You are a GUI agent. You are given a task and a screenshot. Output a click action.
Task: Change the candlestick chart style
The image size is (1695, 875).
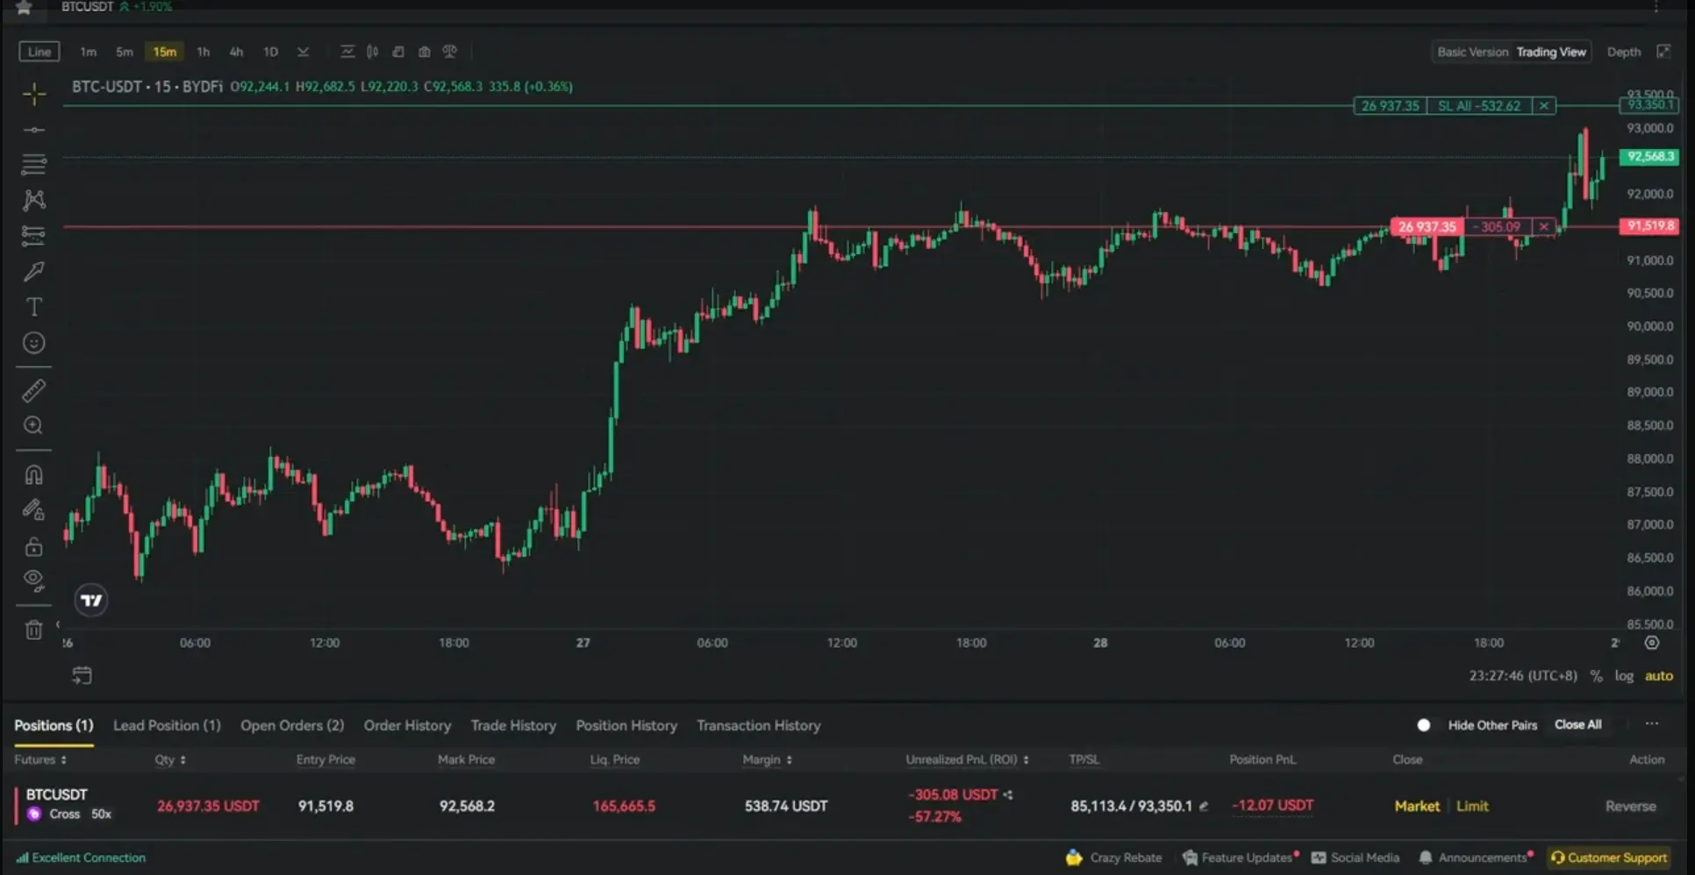(373, 52)
